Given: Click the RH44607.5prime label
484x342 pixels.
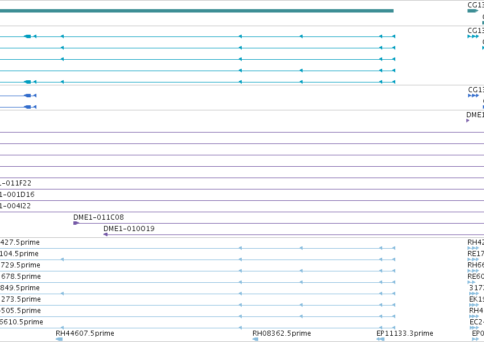Looking at the screenshot, I should point(85,333).
